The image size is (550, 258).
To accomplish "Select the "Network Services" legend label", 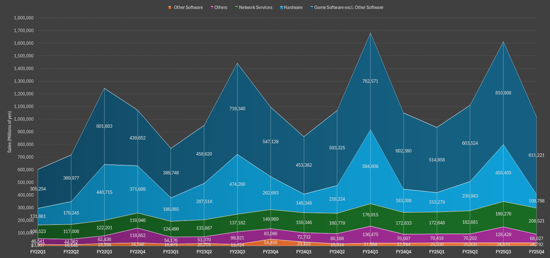I will pos(256,7).
